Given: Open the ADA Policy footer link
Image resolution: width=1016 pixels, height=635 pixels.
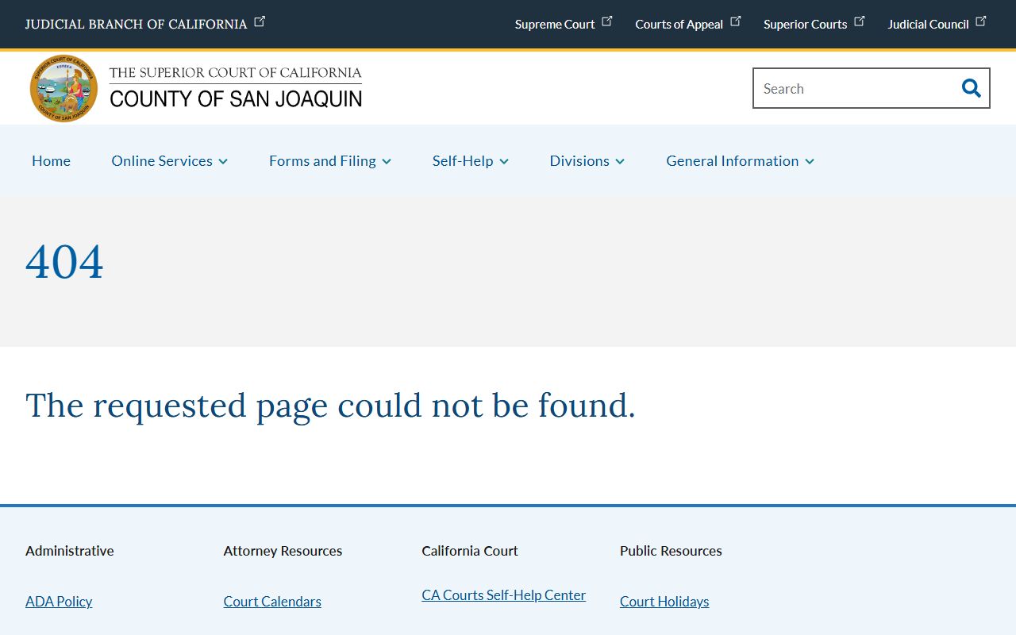Looking at the screenshot, I should pyautogui.click(x=59, y=602).
